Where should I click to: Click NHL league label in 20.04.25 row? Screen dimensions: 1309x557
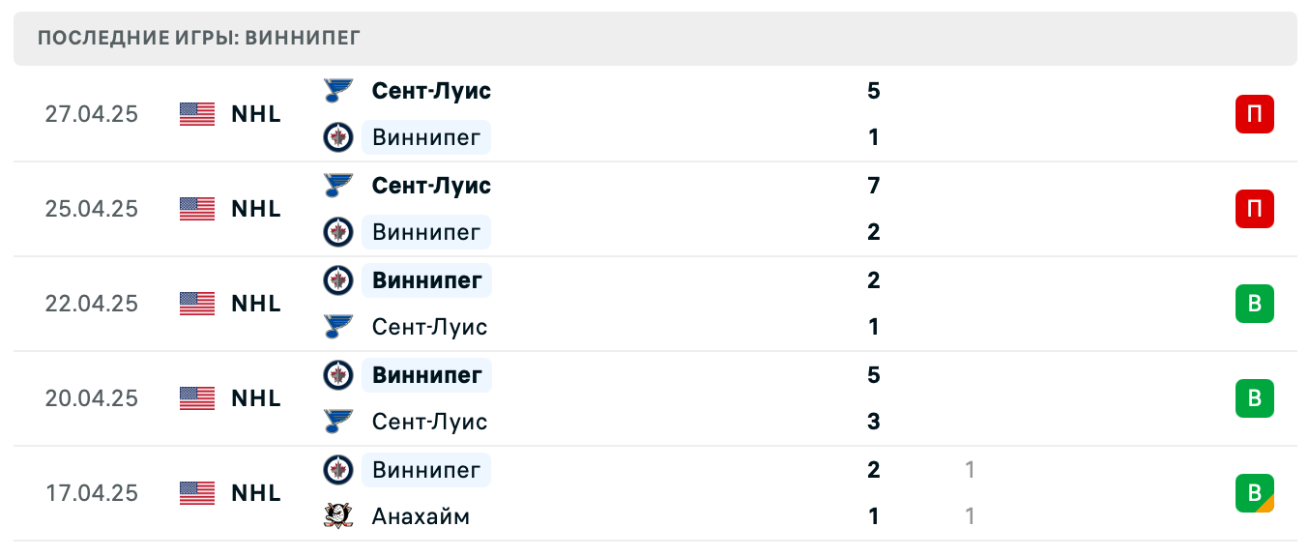tap(256, 398)
